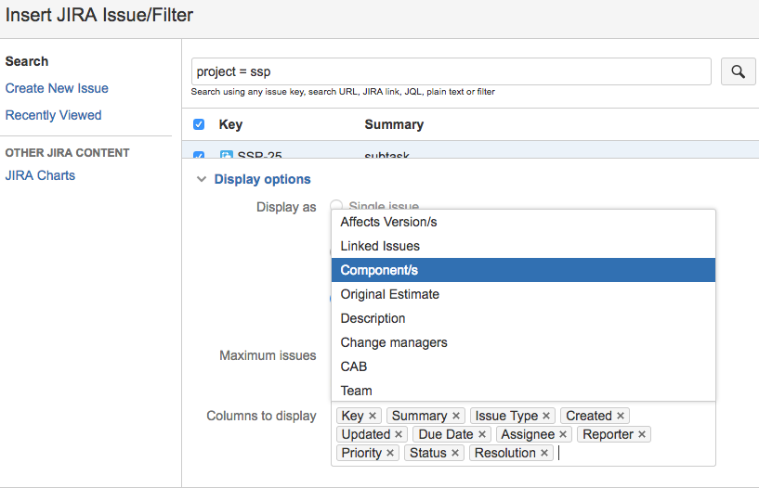759x488 pixels.
Task: Remove the Key column tag
Action: [373, 417]
